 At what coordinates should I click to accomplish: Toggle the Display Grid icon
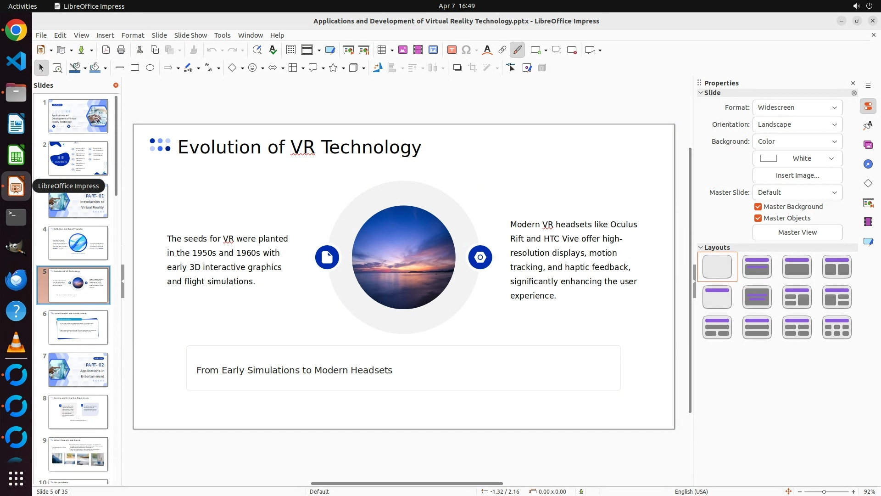[291, 50]
